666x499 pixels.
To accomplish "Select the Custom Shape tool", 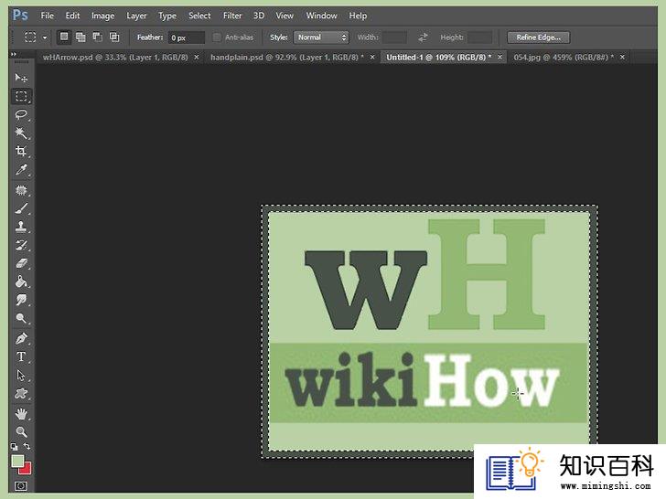I will (x=21, y=393).
